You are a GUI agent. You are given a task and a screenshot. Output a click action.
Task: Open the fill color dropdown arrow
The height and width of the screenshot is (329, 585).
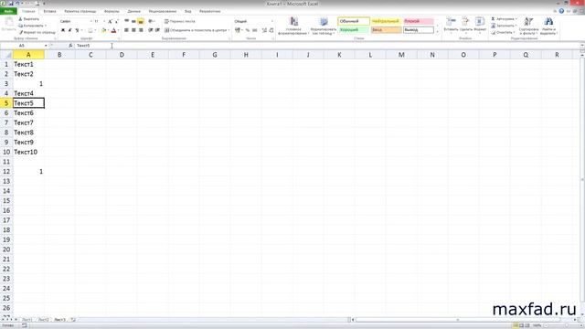pyautogui.click(x=108, y=30)
